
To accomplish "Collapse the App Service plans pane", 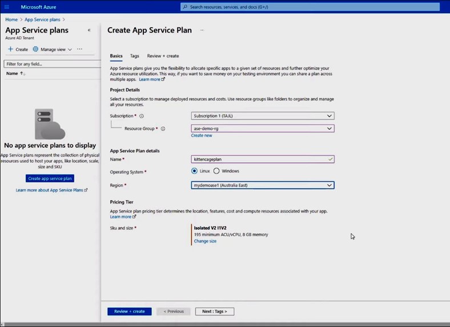I will click(89, 30).
